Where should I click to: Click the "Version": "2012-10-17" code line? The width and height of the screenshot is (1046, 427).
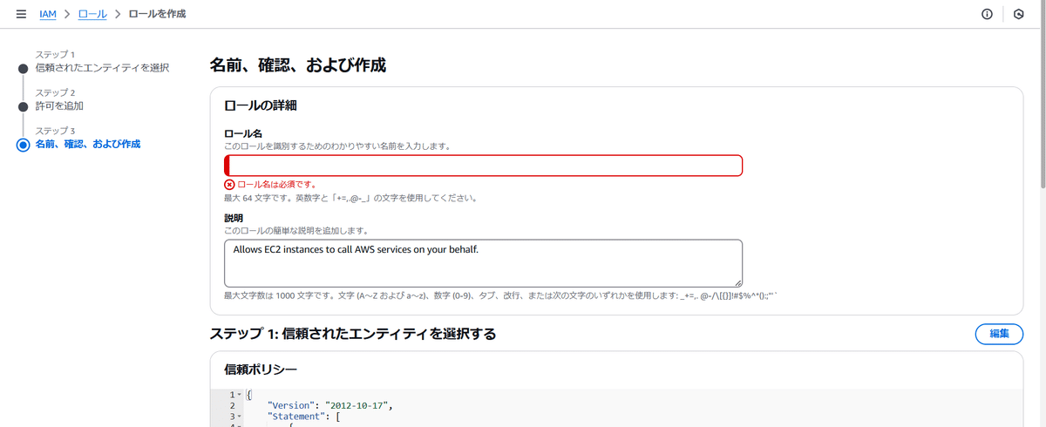331,406
